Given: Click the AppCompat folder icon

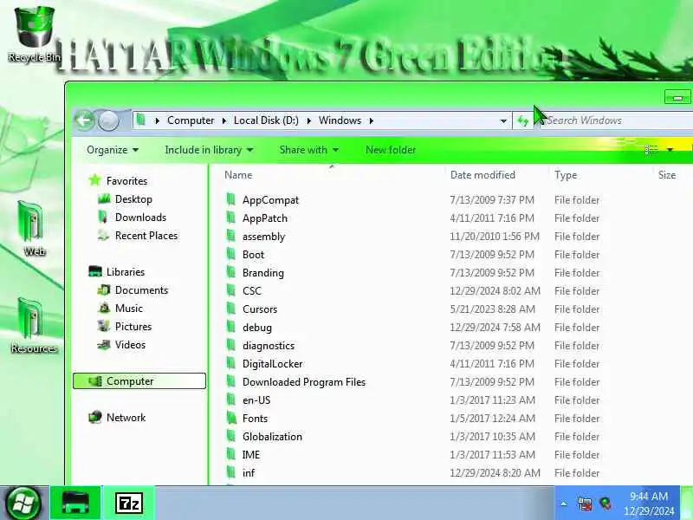Looking at the screenshot, I should pos(230,199).
